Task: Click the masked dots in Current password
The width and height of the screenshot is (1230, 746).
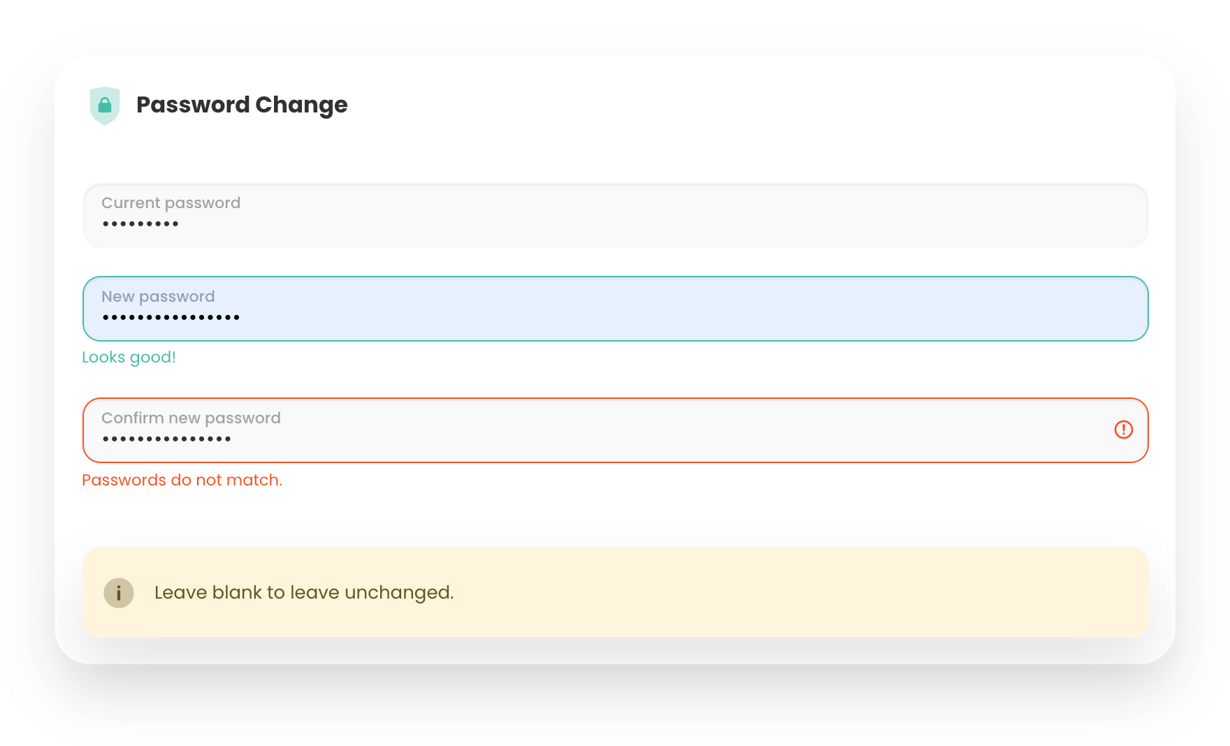Action: 140,224
